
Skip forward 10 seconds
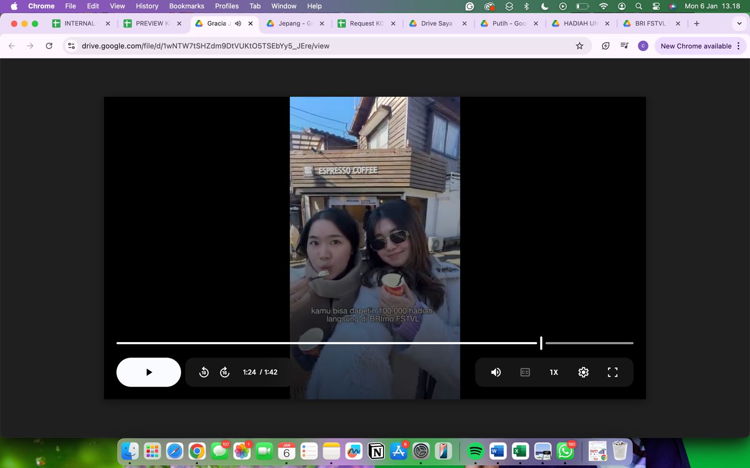pyautogui.click(x=225, y=372)
